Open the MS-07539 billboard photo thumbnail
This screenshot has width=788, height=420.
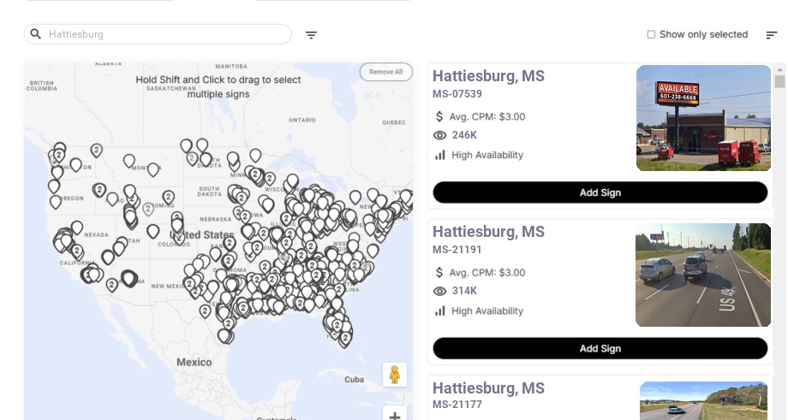703,118
